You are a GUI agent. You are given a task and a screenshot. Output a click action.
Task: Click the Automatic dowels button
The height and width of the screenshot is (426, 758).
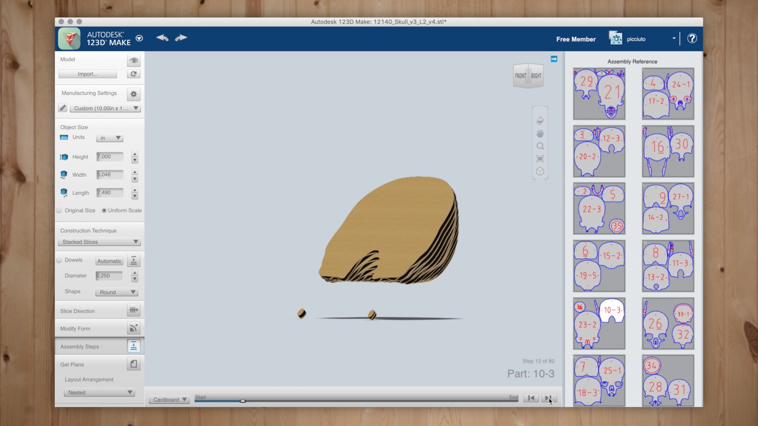[109, 261]
